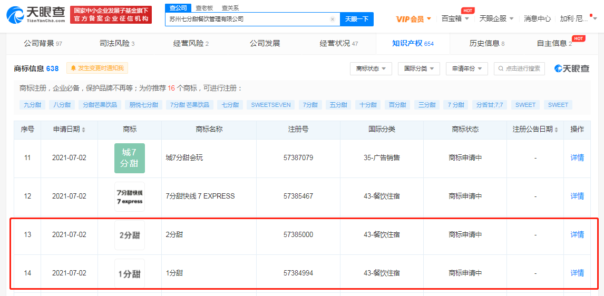Screen dimensions: 604x296
Task: Click the 国家中小企业发展子基金旗下 red banner
Action: 111,15
